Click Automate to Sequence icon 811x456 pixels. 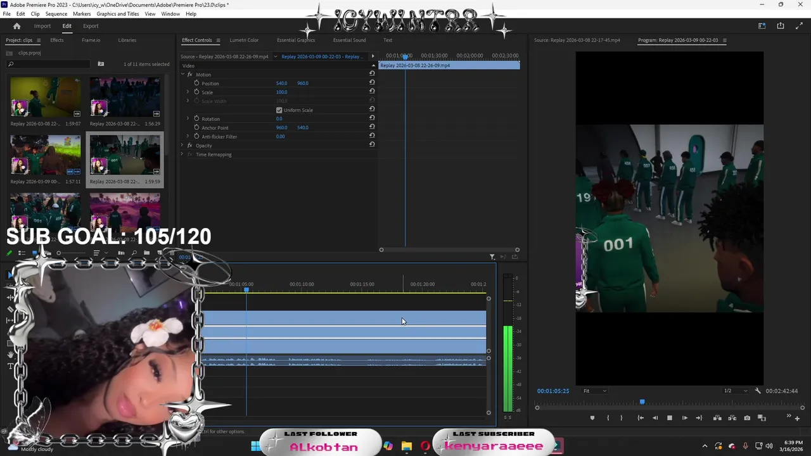[121, 253]
